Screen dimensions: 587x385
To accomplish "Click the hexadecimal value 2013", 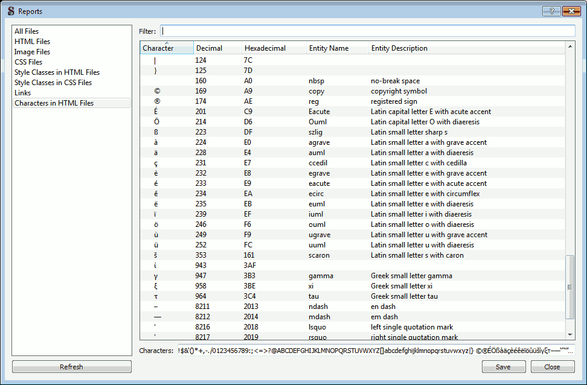I will (x=251, y=307).
